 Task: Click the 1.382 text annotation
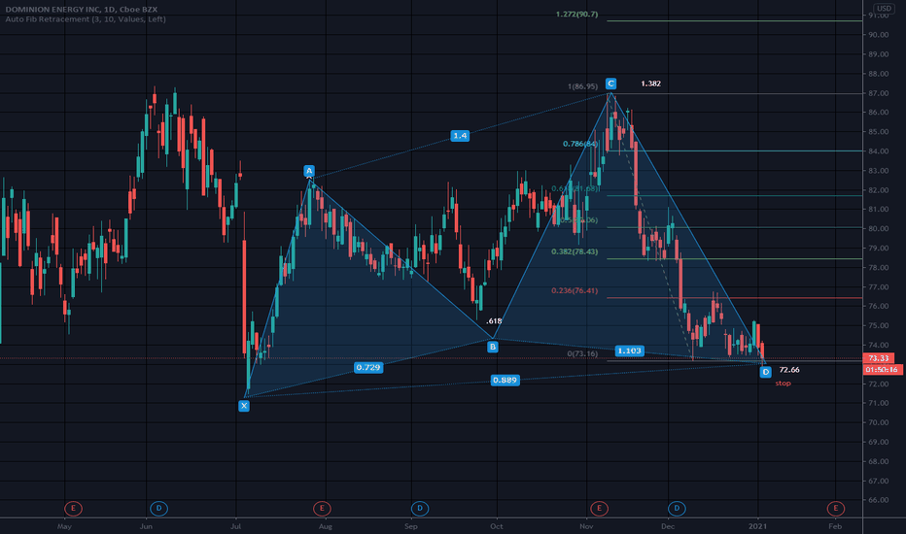650,83
